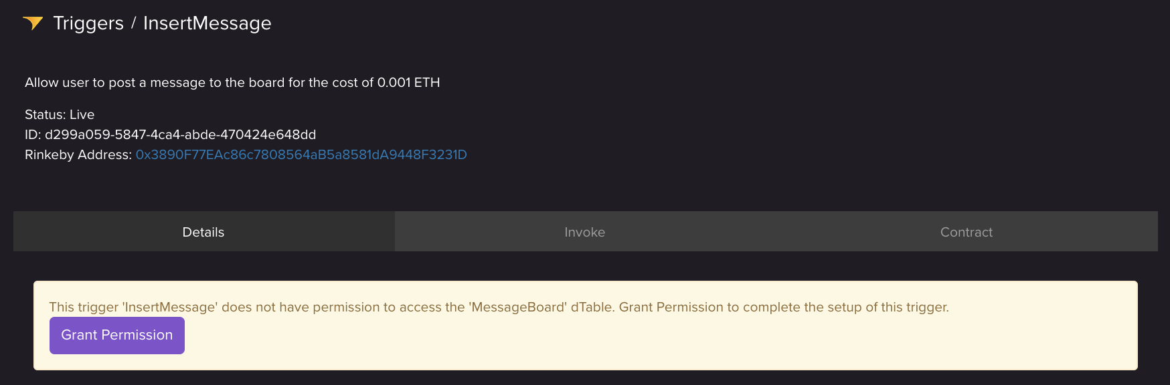Click the trigger ID value
The width and height of the screenshot is (1170, 385).
tap(180, 134)
